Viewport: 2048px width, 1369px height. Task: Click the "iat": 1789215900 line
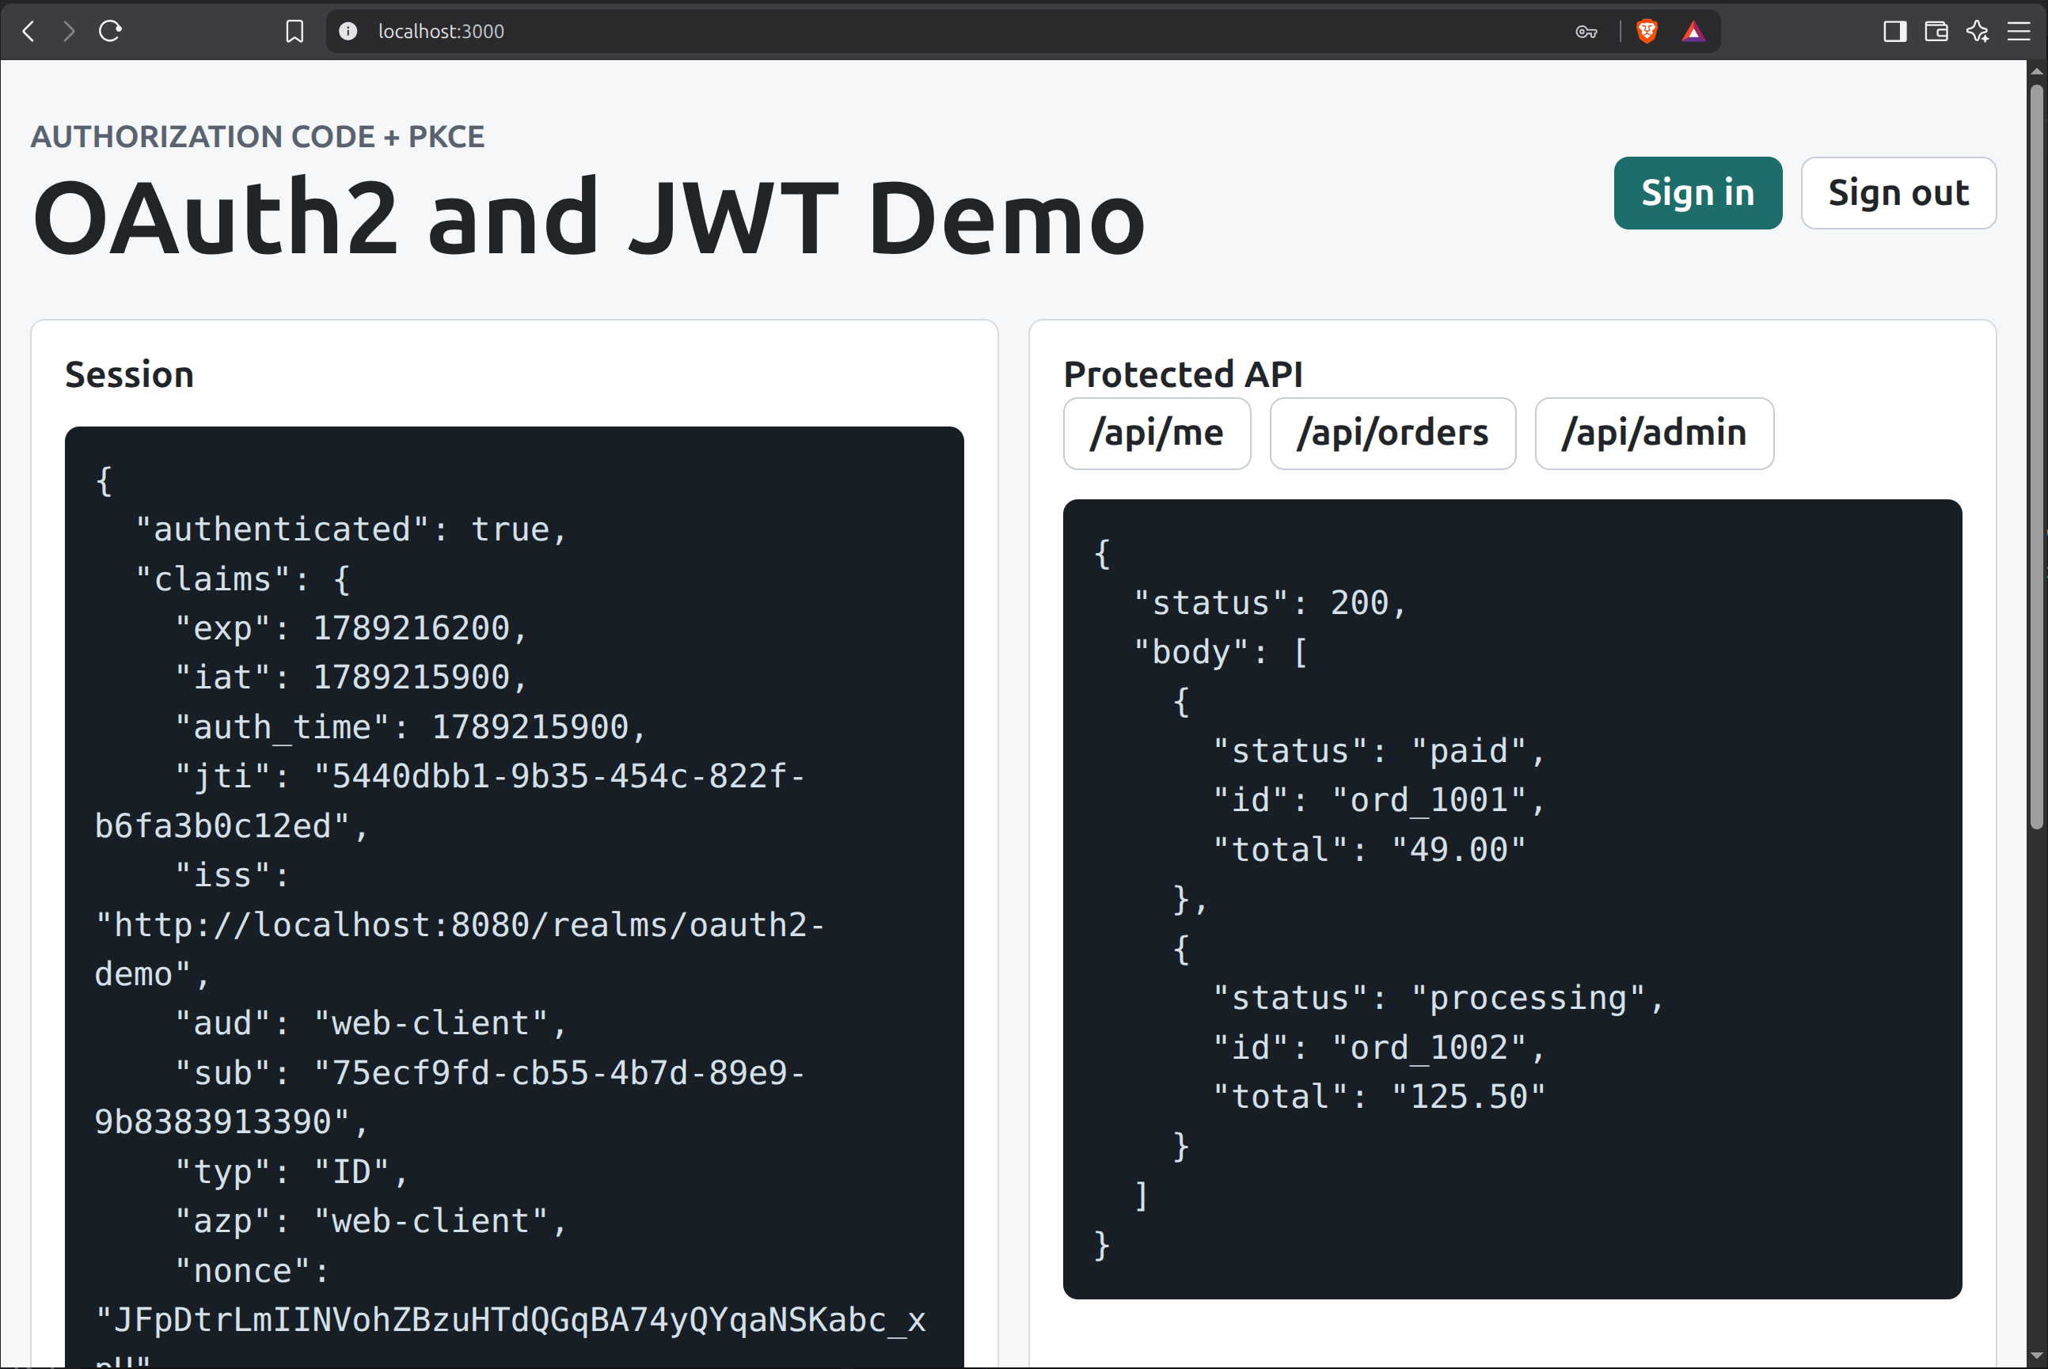tap(351, 677)
